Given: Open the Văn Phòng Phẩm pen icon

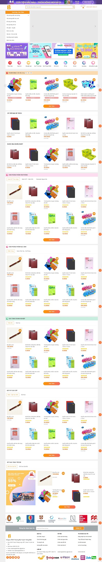Looking at the screenshot, I should click(47, 63).
